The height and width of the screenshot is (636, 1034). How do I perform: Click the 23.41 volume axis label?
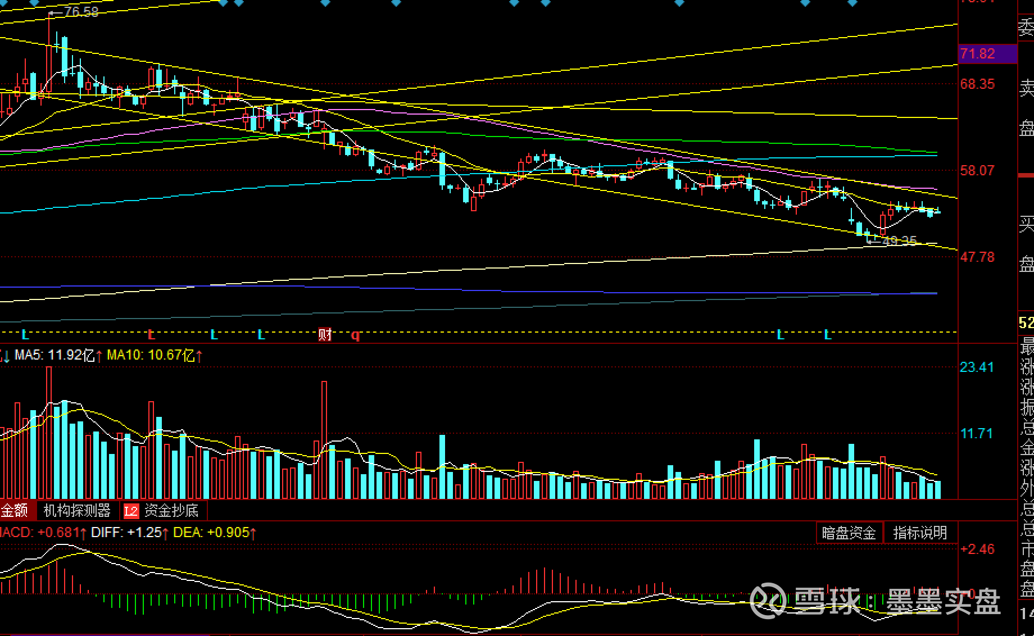977,367
